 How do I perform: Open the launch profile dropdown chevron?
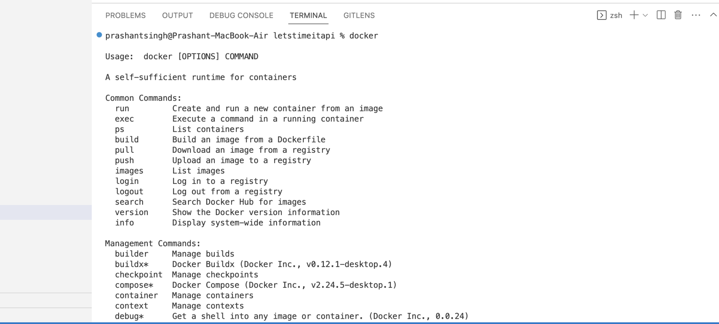[645, 15]
